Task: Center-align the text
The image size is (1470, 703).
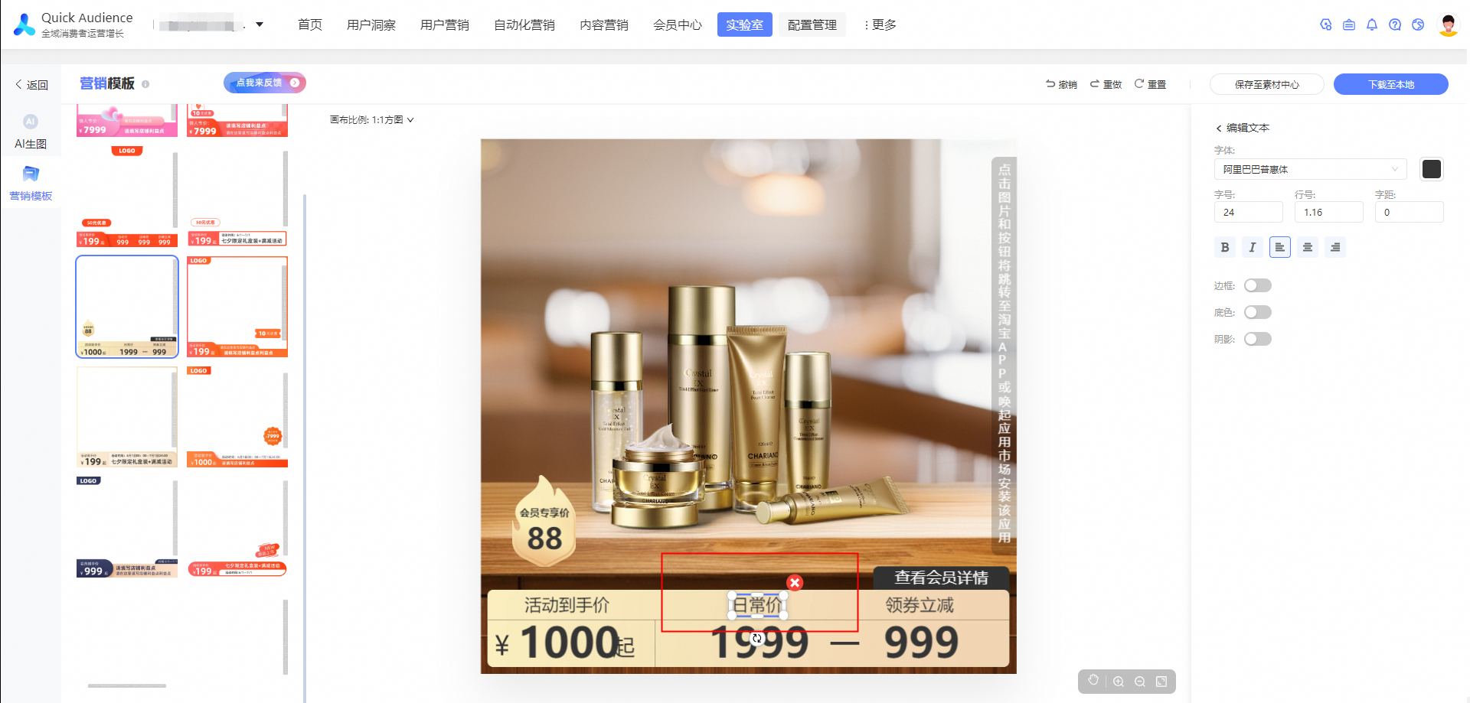Action: 1308,247
